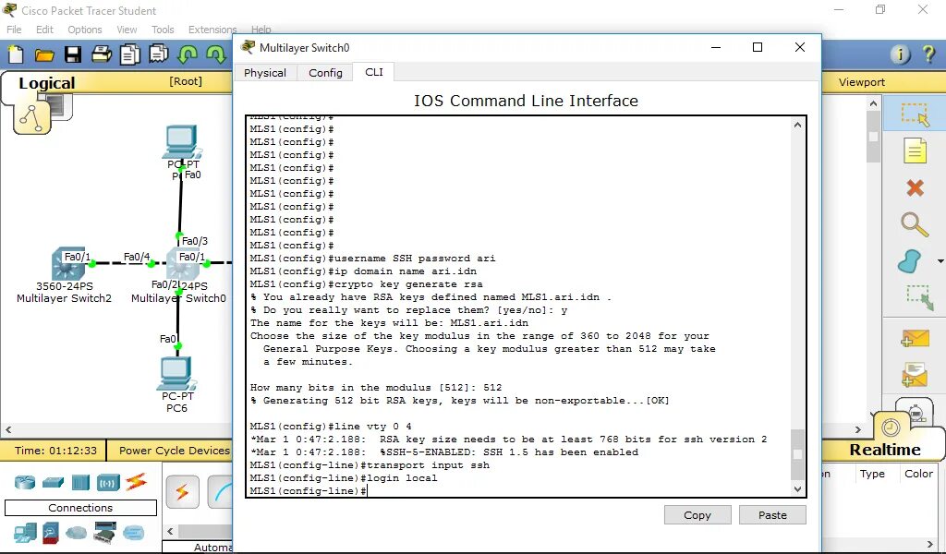946x554 pixels.
Task: Select the Add Simple PDU envelope
Action: pos(915,339)
